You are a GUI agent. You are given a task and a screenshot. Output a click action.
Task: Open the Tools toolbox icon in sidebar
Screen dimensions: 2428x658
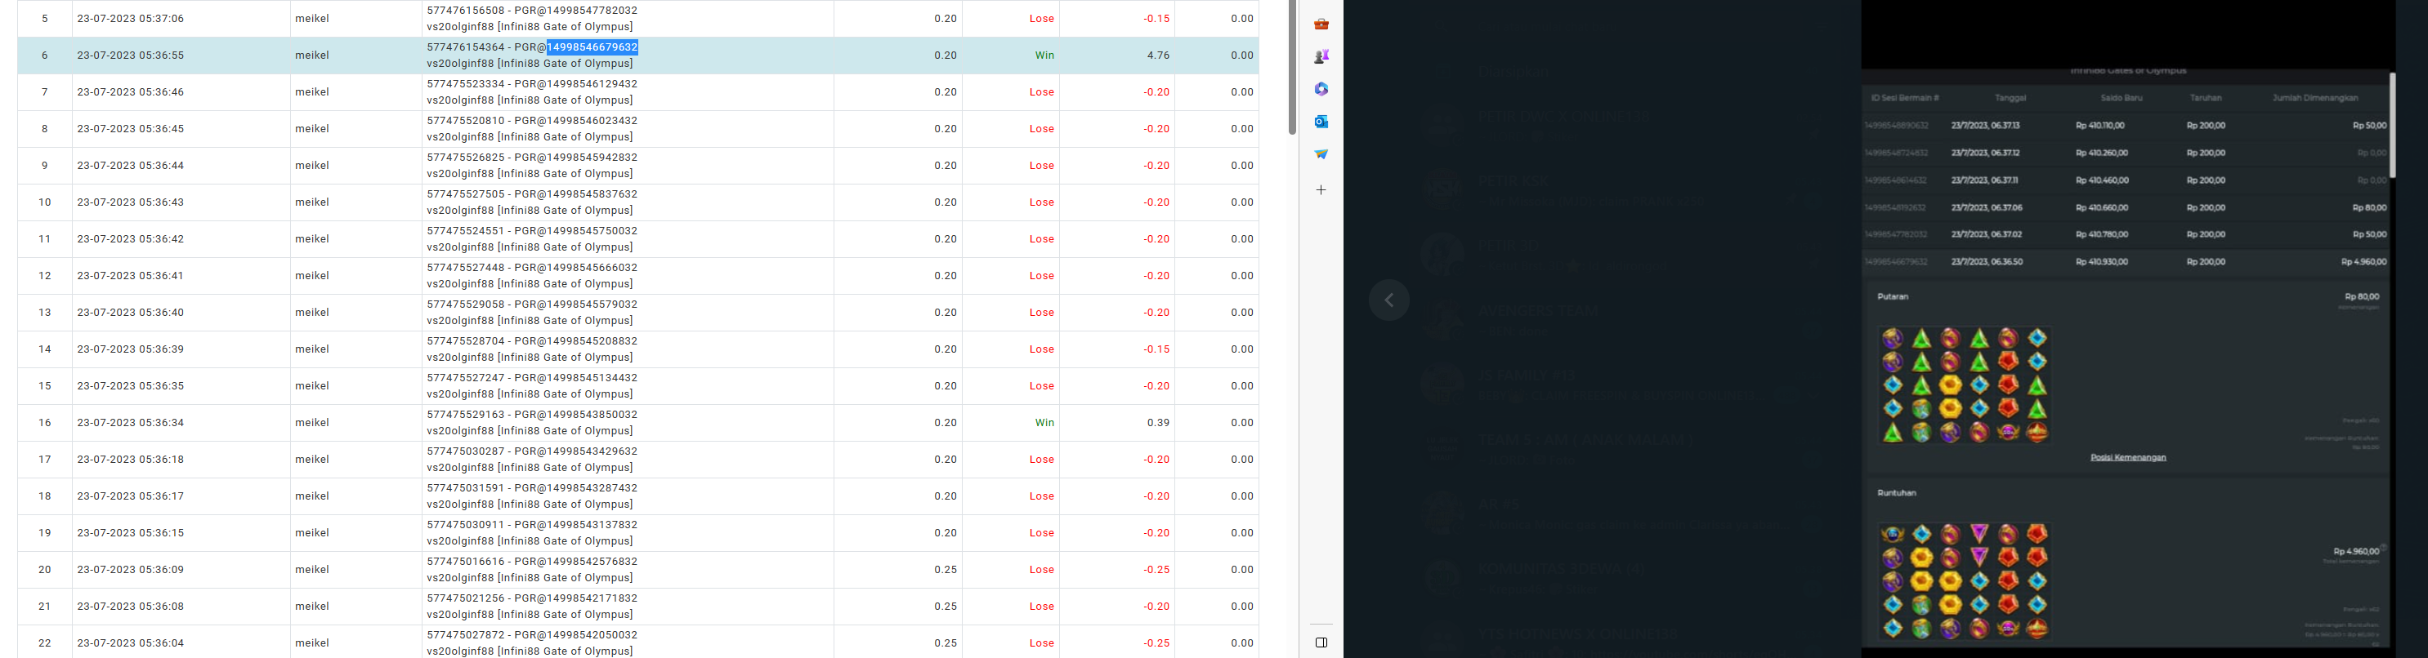[1321, 24]
